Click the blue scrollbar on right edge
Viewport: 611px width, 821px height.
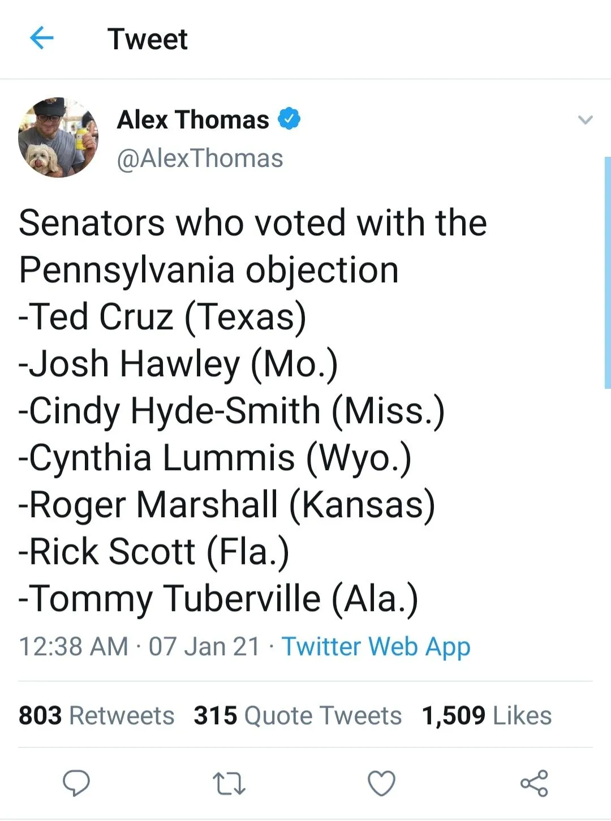pyautogui.click(x=607, y=272)
